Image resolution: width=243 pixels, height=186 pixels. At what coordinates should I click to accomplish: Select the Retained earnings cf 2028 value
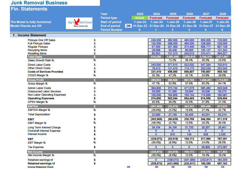(222, 164)
